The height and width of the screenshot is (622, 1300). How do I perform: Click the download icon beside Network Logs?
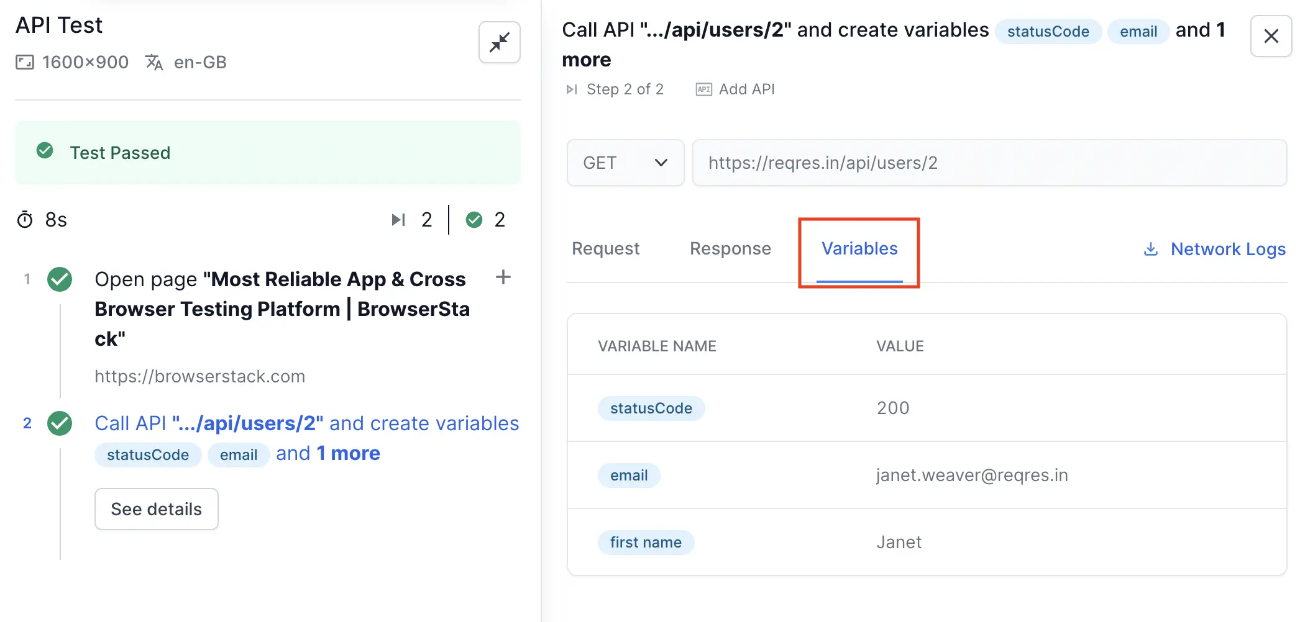(1151, 249)
